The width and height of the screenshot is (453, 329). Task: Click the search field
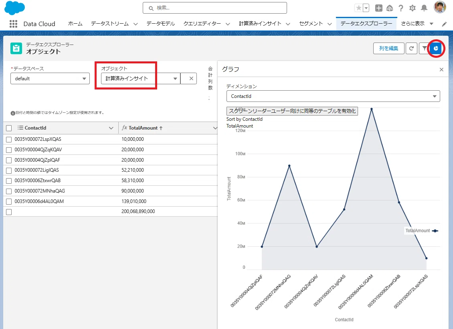tap(214, 8)
